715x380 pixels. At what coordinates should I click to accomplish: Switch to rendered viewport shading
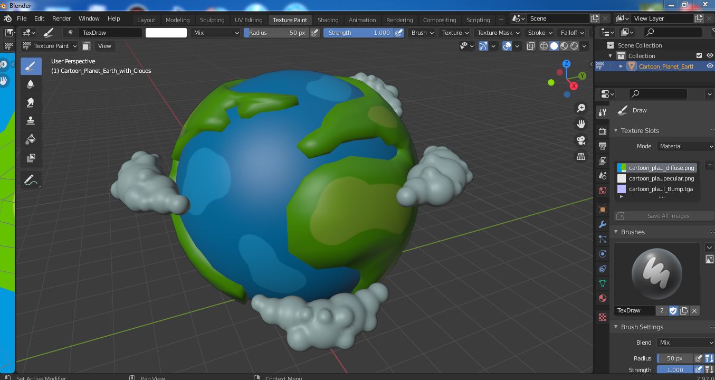coord(574,46)
